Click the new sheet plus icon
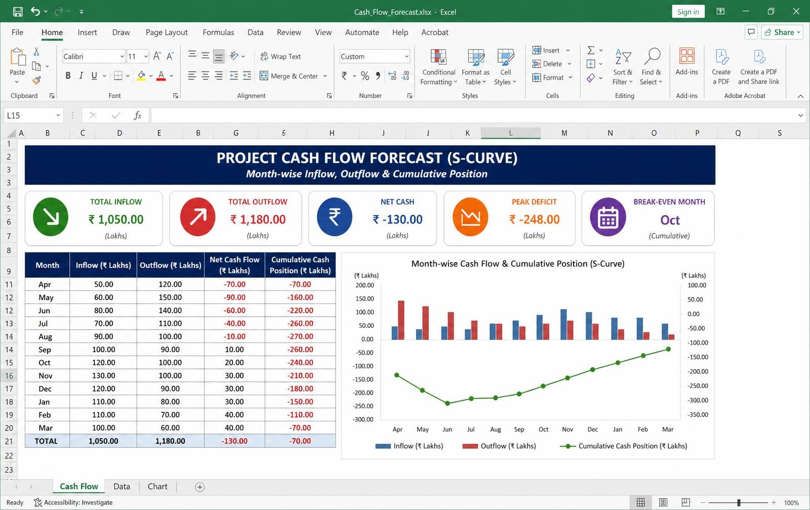 point(200,487)
